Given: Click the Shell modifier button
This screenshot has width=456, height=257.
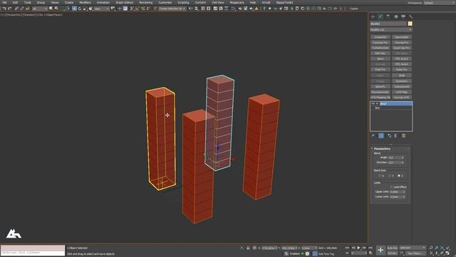Looking at the screenshot, I should [402, 76].
